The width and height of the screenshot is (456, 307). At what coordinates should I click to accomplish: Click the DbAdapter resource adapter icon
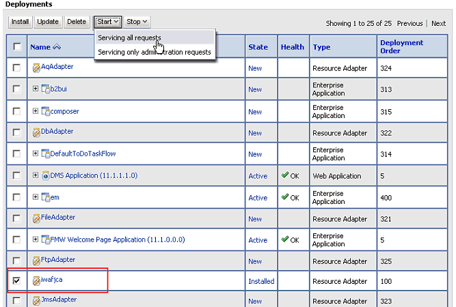pos(36,132)
